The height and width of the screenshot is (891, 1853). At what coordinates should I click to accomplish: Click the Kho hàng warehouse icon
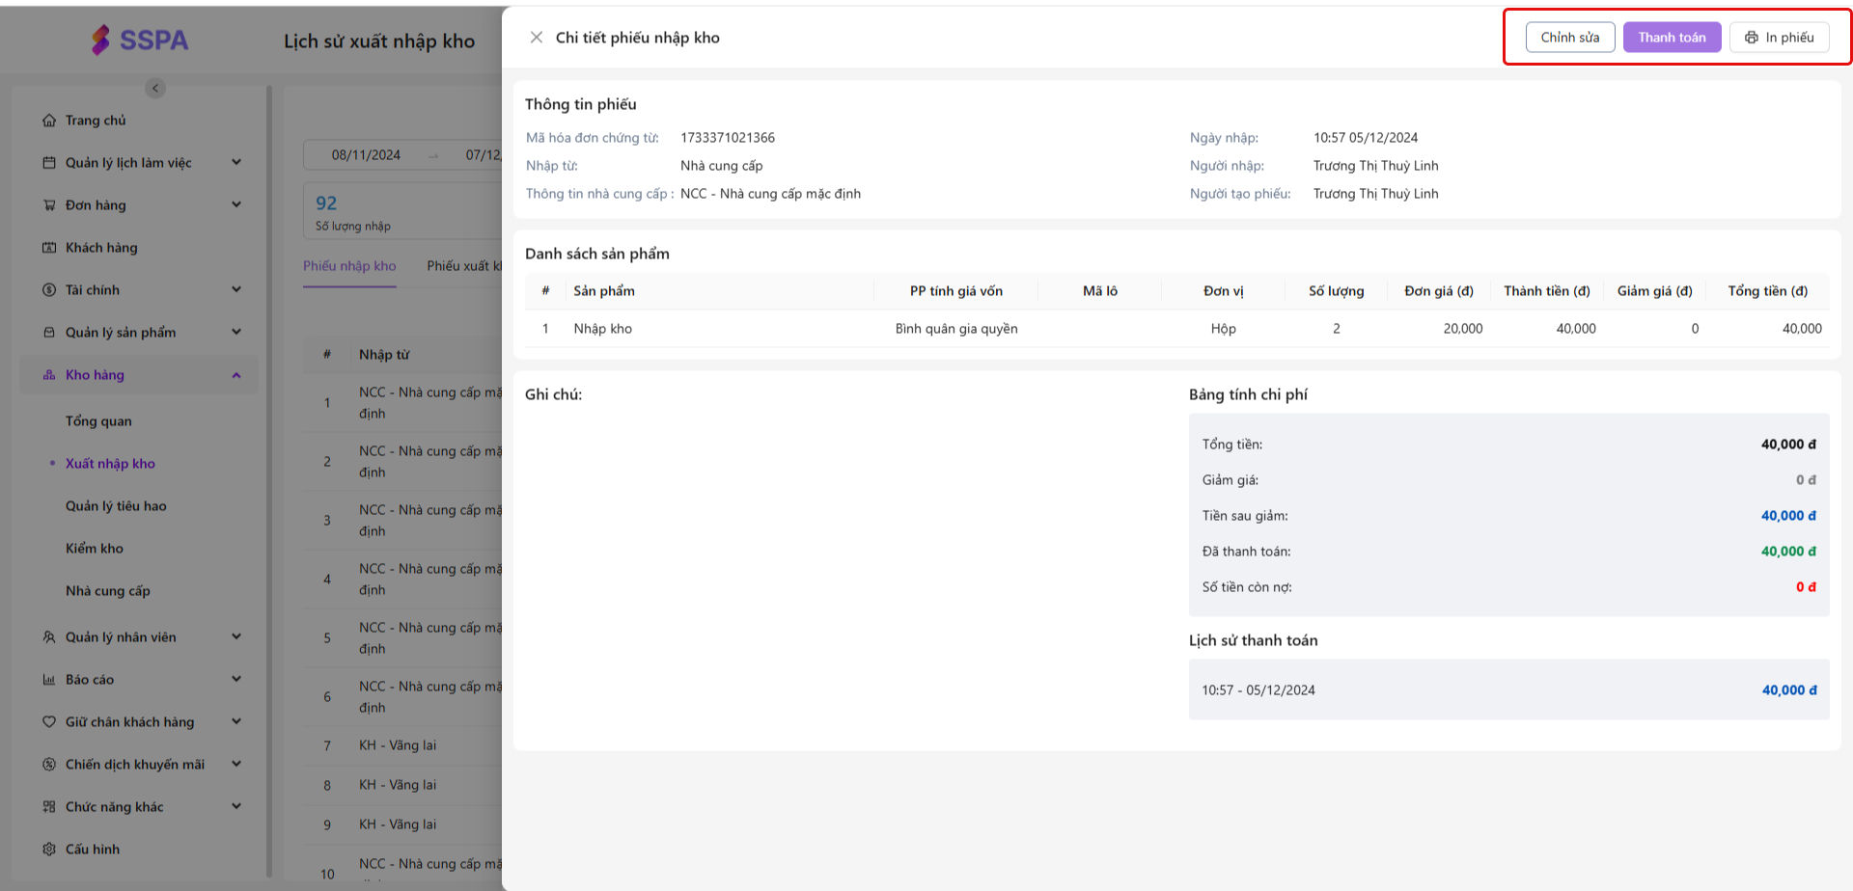(49, 375)
